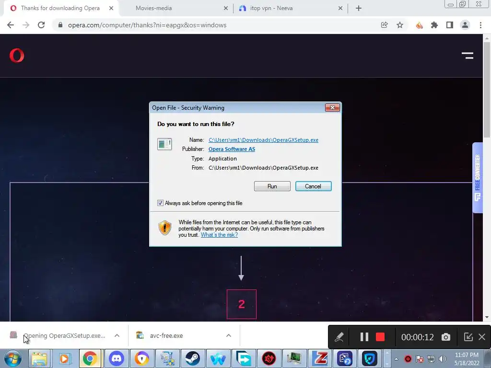The image size is (491, 368).
Task: Show hidden tray icons arrow
Action: [396, 359]
